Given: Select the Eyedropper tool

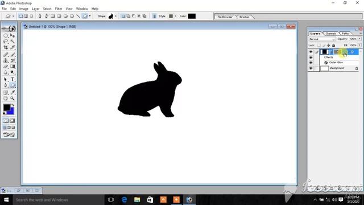Looking at the screenshot, I should (13, 92).
